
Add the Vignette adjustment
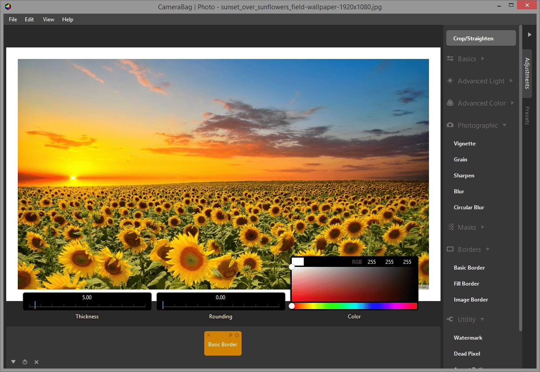[x=465, y=144]
